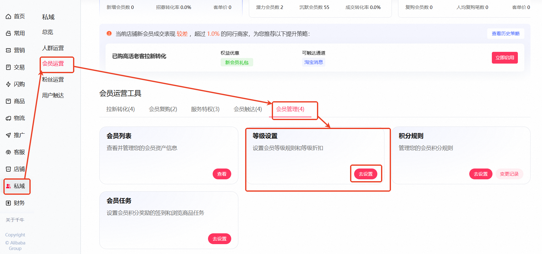Click the 推广 promotion icon
The height and width of the screenshot is (254, 542).
(x=8, y=135)
